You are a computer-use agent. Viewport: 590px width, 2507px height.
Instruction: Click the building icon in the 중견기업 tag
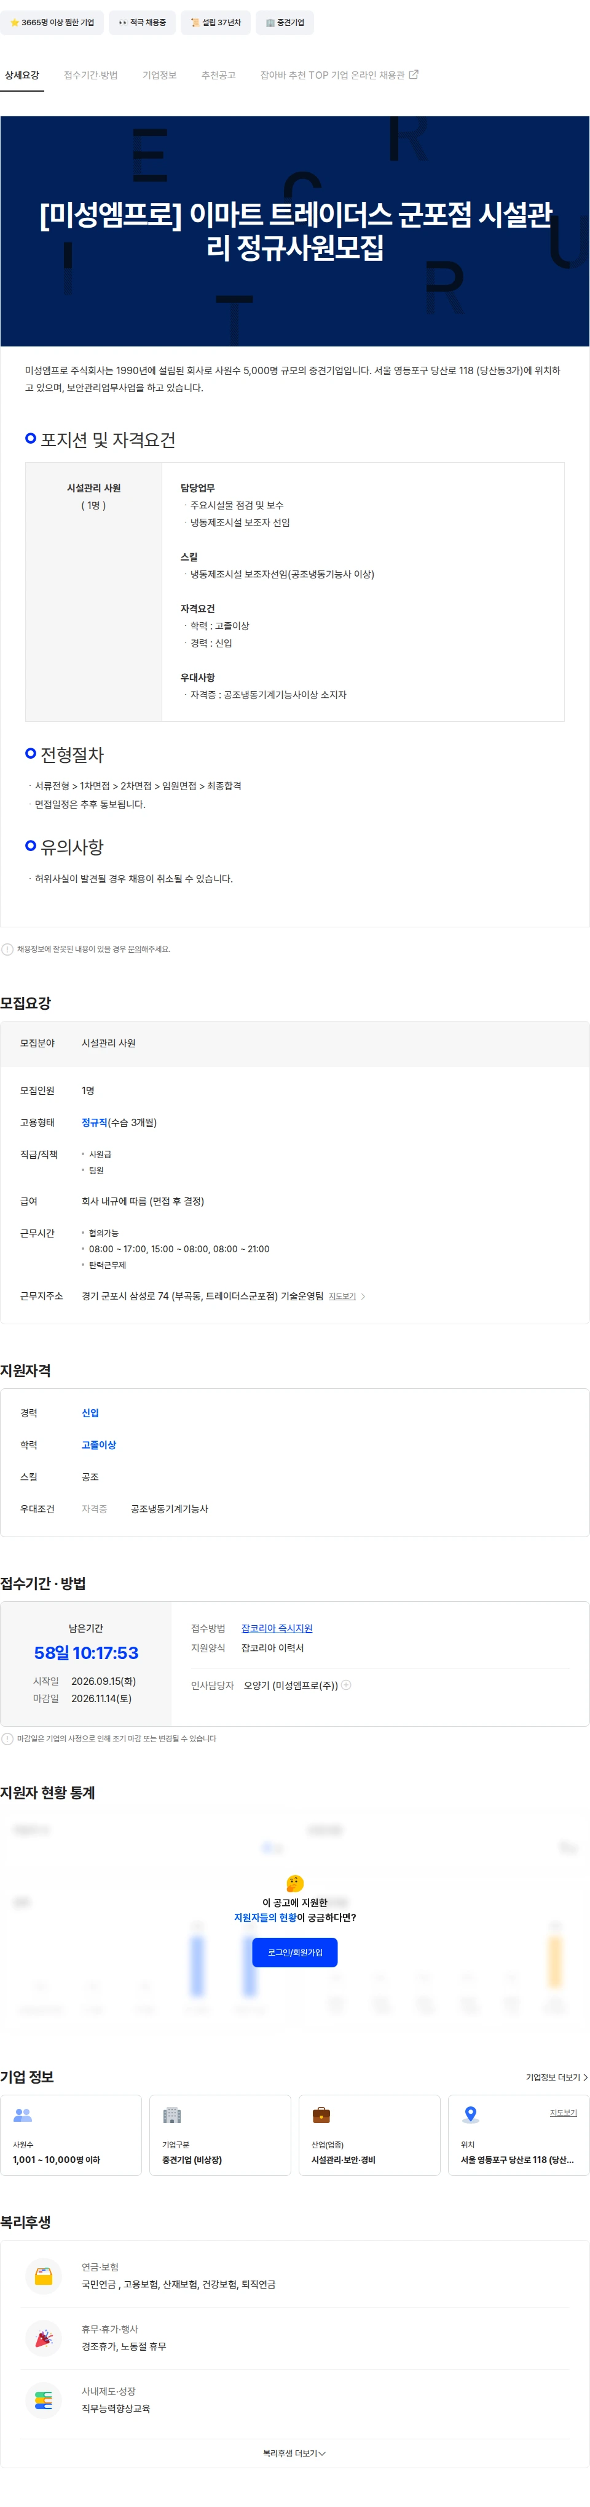(270, 22)
